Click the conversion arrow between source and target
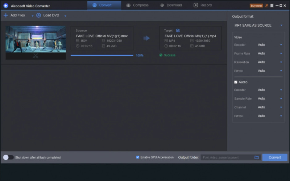 (146, 38)
